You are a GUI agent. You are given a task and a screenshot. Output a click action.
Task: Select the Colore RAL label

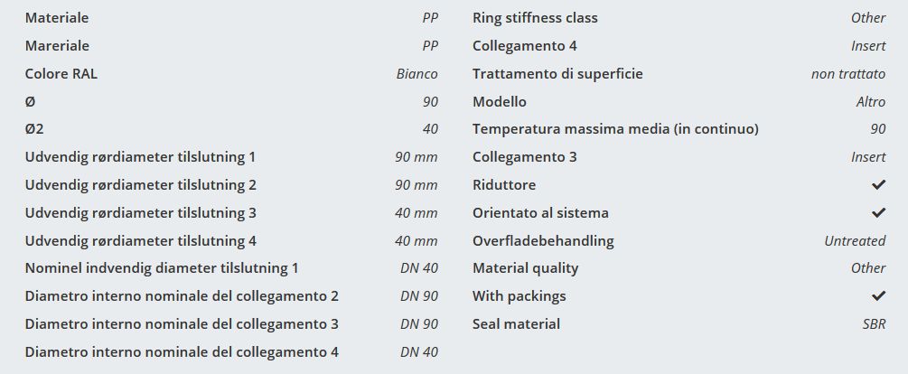click(x=61, y=74)
